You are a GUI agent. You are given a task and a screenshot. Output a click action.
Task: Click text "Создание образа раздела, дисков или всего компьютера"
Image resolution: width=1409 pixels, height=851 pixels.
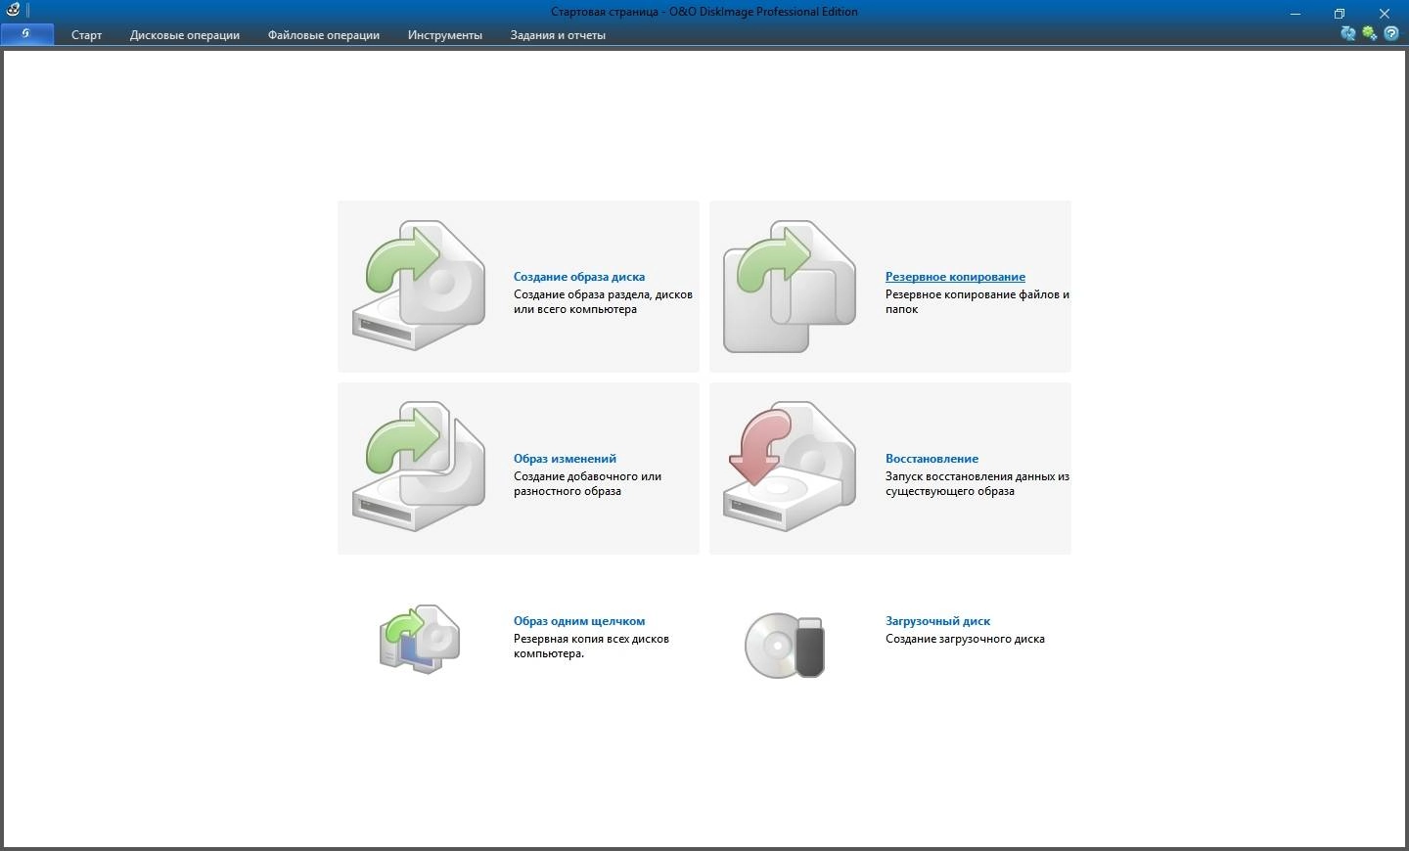603,302
